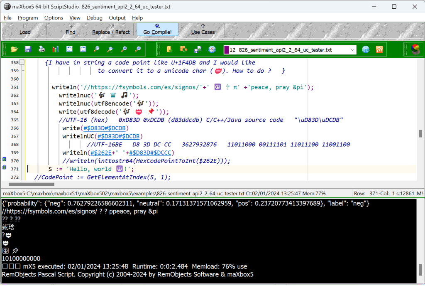
Task: Click the floppy disk save icon
Action: point(28,49)
